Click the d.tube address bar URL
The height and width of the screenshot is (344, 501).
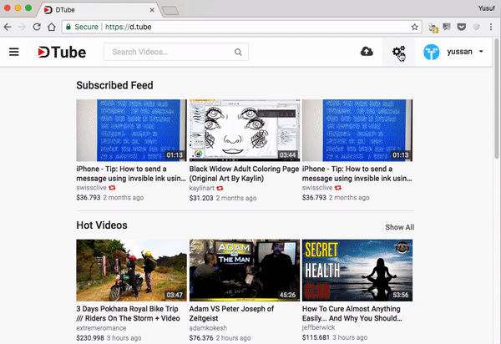(128, 27)
